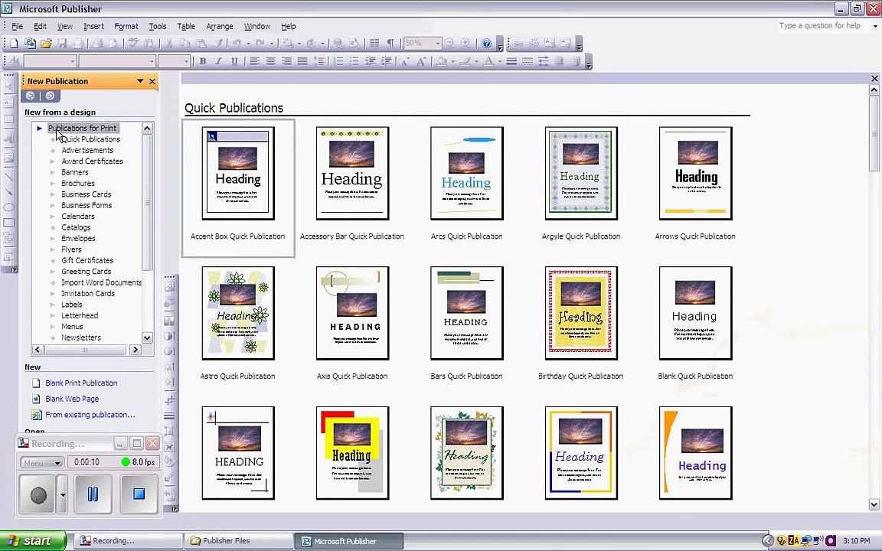Screen dimensions: 882x551
Task: Click the Open folder toolbar icon
Action: tap(46, 44)
